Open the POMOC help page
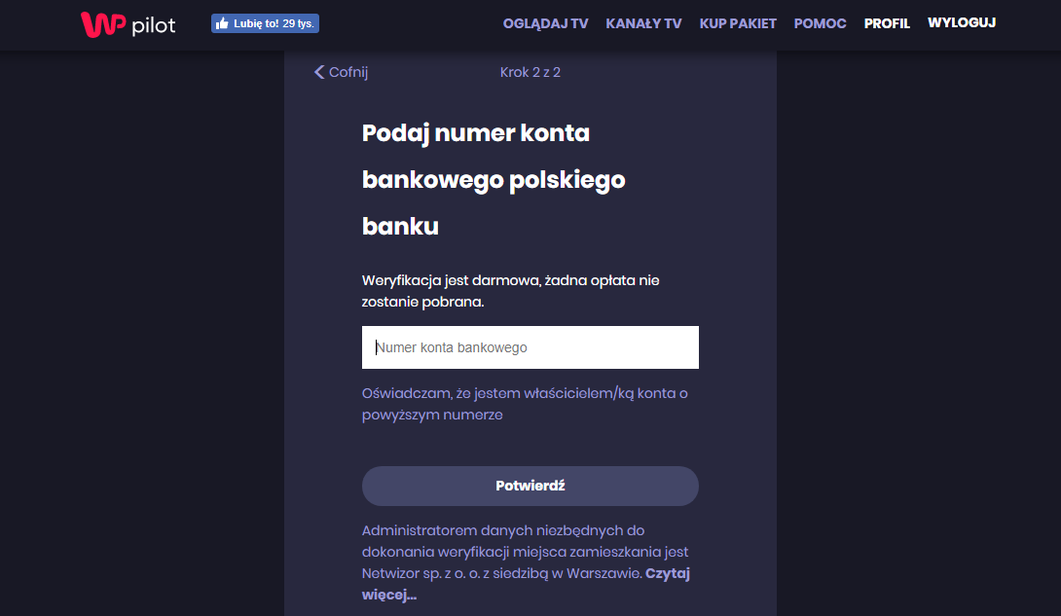 click(x=821, y=23)
